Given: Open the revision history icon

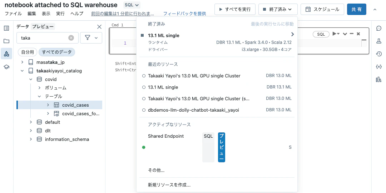Looking at the screenshot, I should [379, 54].
